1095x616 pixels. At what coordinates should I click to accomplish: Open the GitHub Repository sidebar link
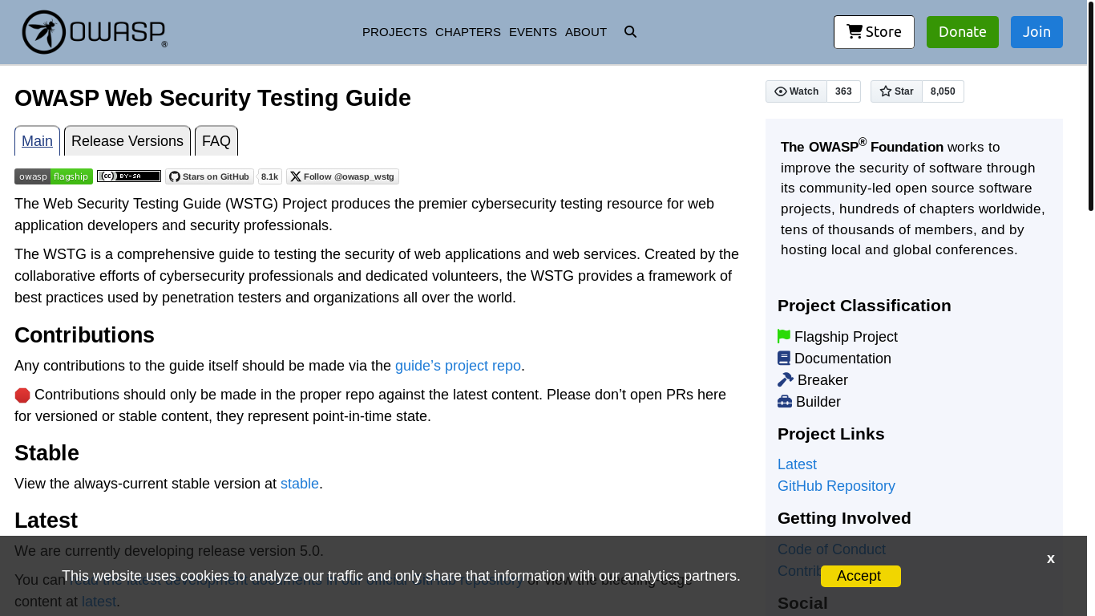tap(836, 486)
